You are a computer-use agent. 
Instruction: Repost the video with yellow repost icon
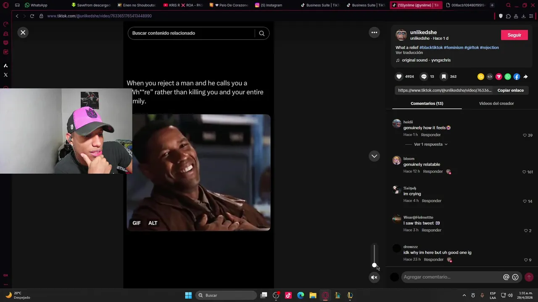(x=481, y=77)
